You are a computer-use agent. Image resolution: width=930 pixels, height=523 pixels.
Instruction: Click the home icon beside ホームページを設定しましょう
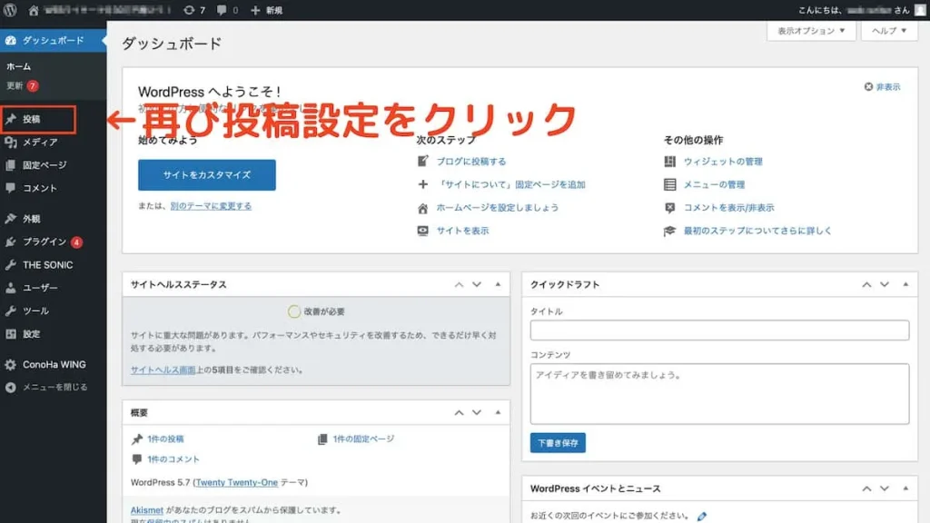tap(423, 208)
